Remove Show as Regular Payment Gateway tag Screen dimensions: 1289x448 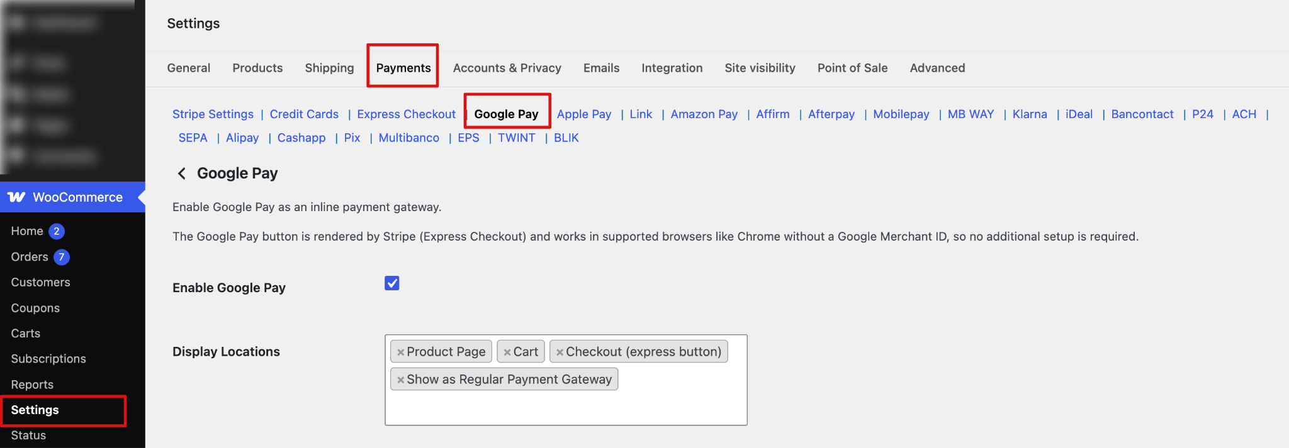click(400, 380)
